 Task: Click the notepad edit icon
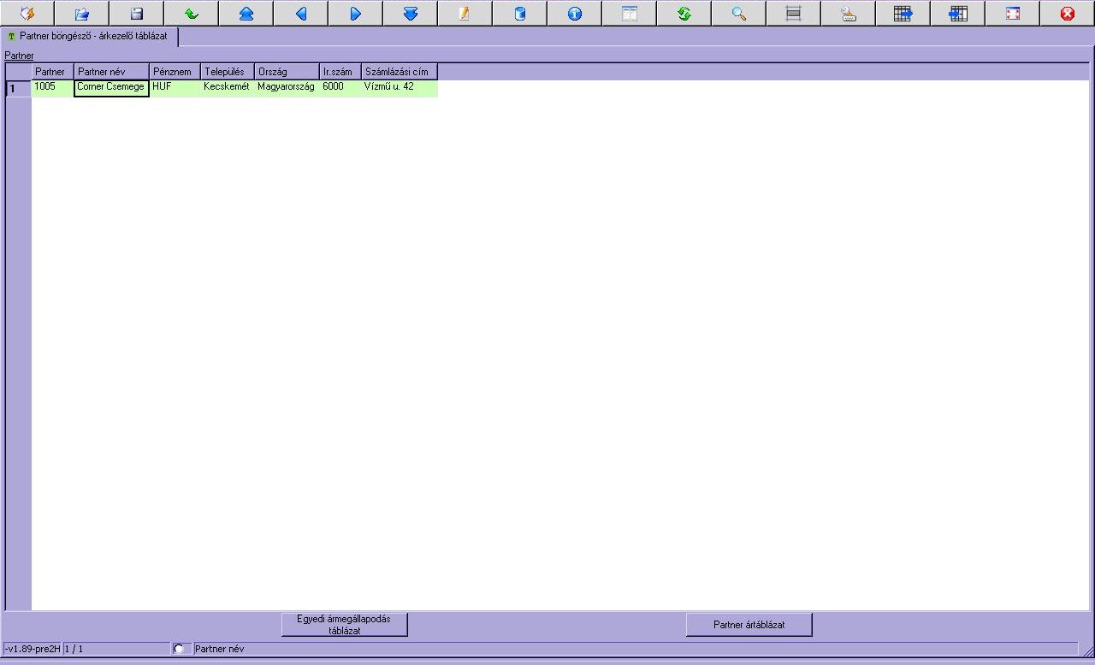465,14
